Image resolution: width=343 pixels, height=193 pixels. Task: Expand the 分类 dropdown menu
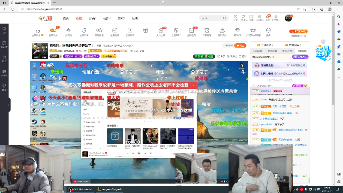point(92,18)
